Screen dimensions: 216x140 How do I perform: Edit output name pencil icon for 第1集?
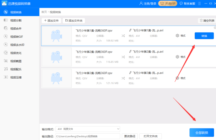130,30
